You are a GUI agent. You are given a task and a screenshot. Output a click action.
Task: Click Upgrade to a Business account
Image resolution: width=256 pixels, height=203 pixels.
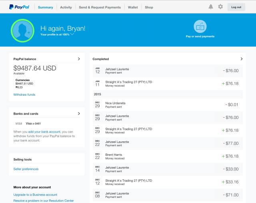[35, 195]
